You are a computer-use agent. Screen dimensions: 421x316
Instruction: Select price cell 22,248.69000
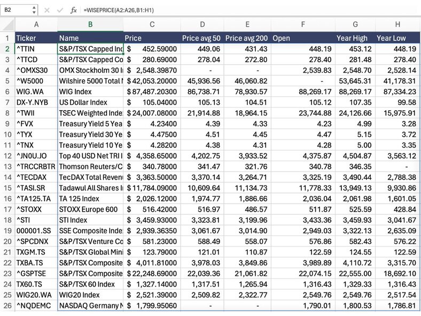(152, 274)
